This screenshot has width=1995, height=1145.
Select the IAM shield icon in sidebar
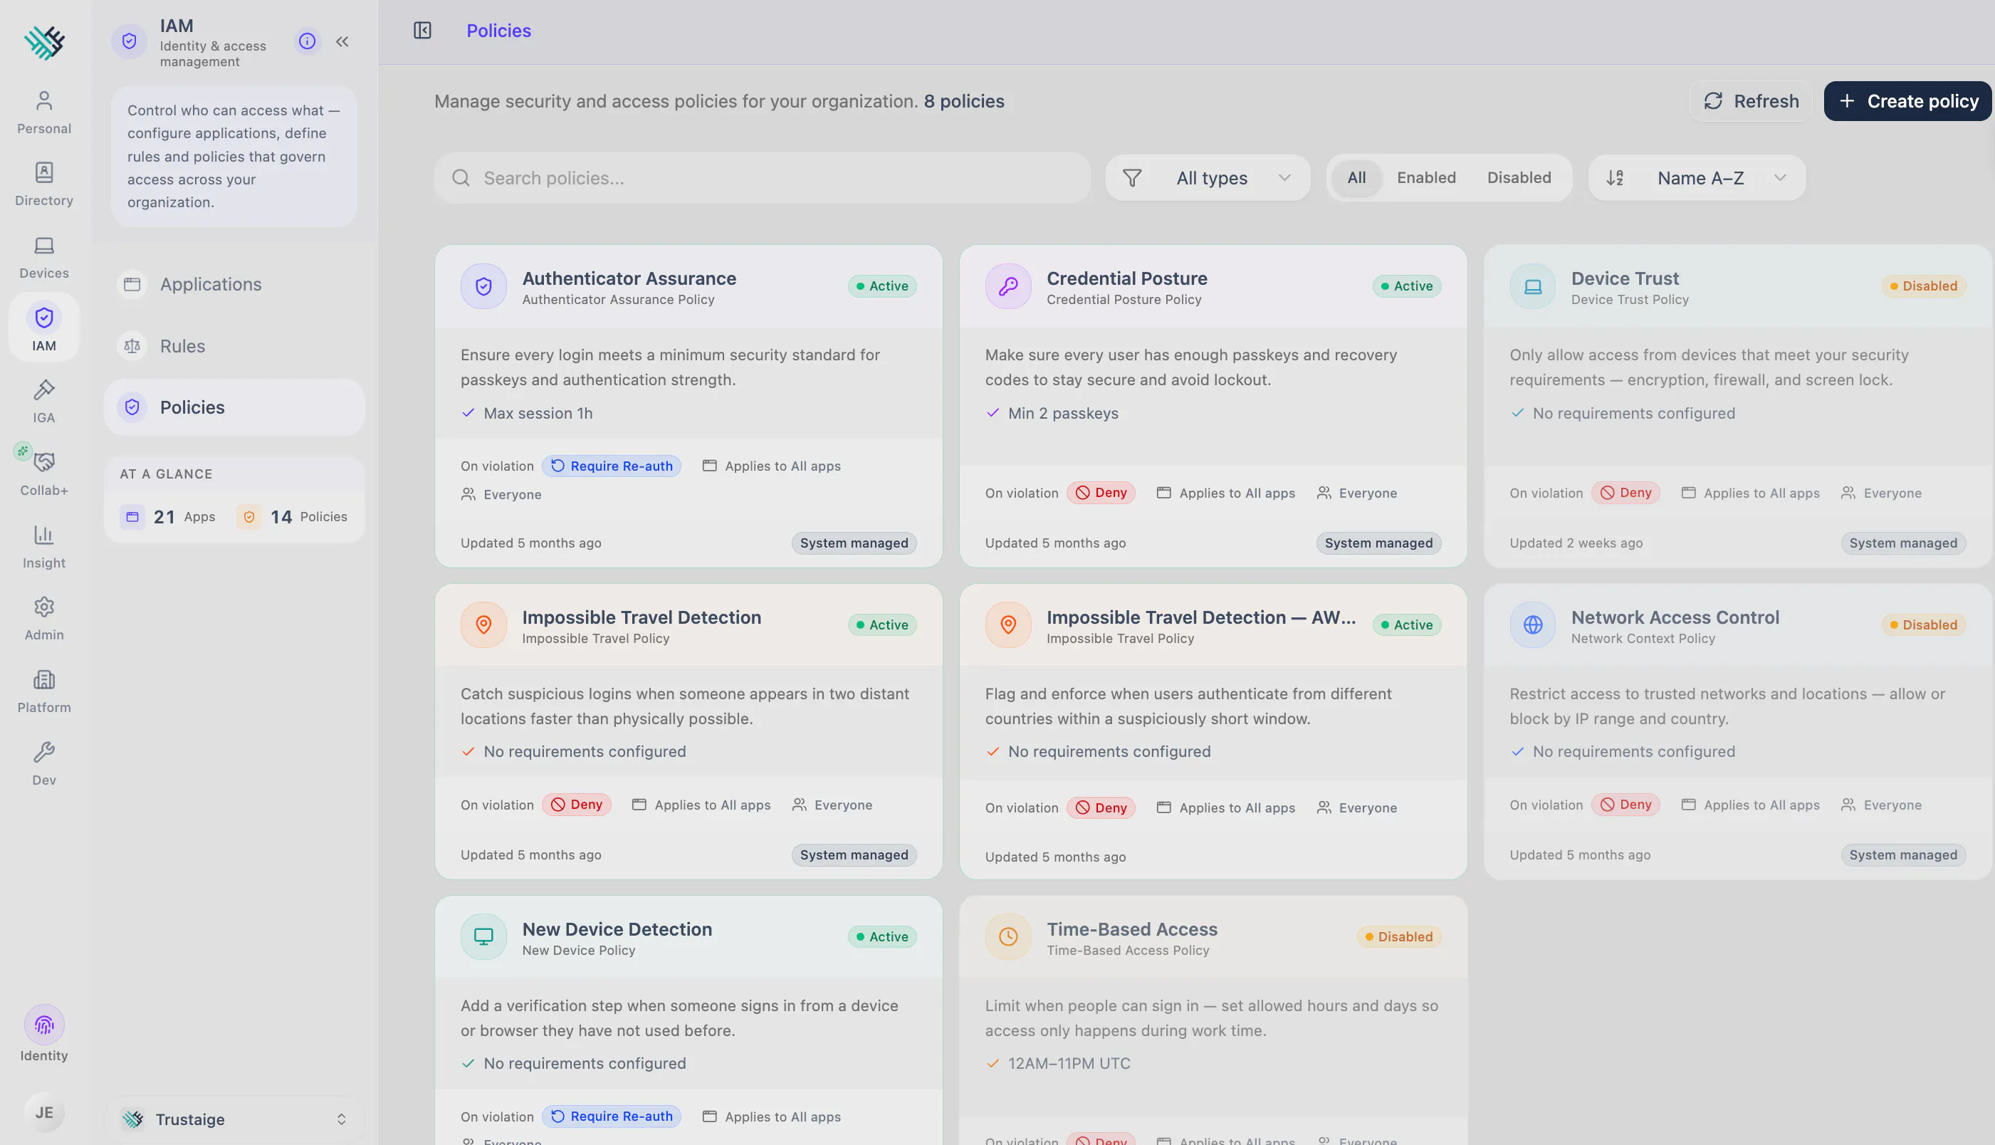coord(44,318)
